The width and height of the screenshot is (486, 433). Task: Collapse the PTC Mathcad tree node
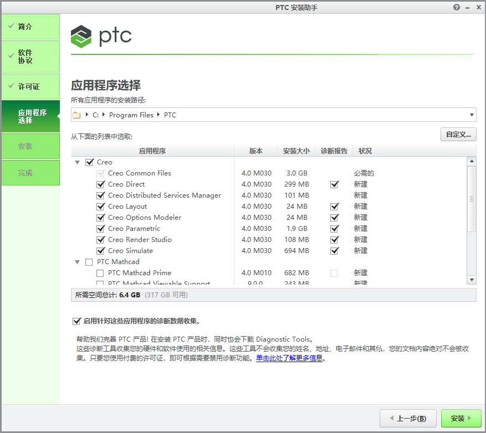(x=77, y=261)
